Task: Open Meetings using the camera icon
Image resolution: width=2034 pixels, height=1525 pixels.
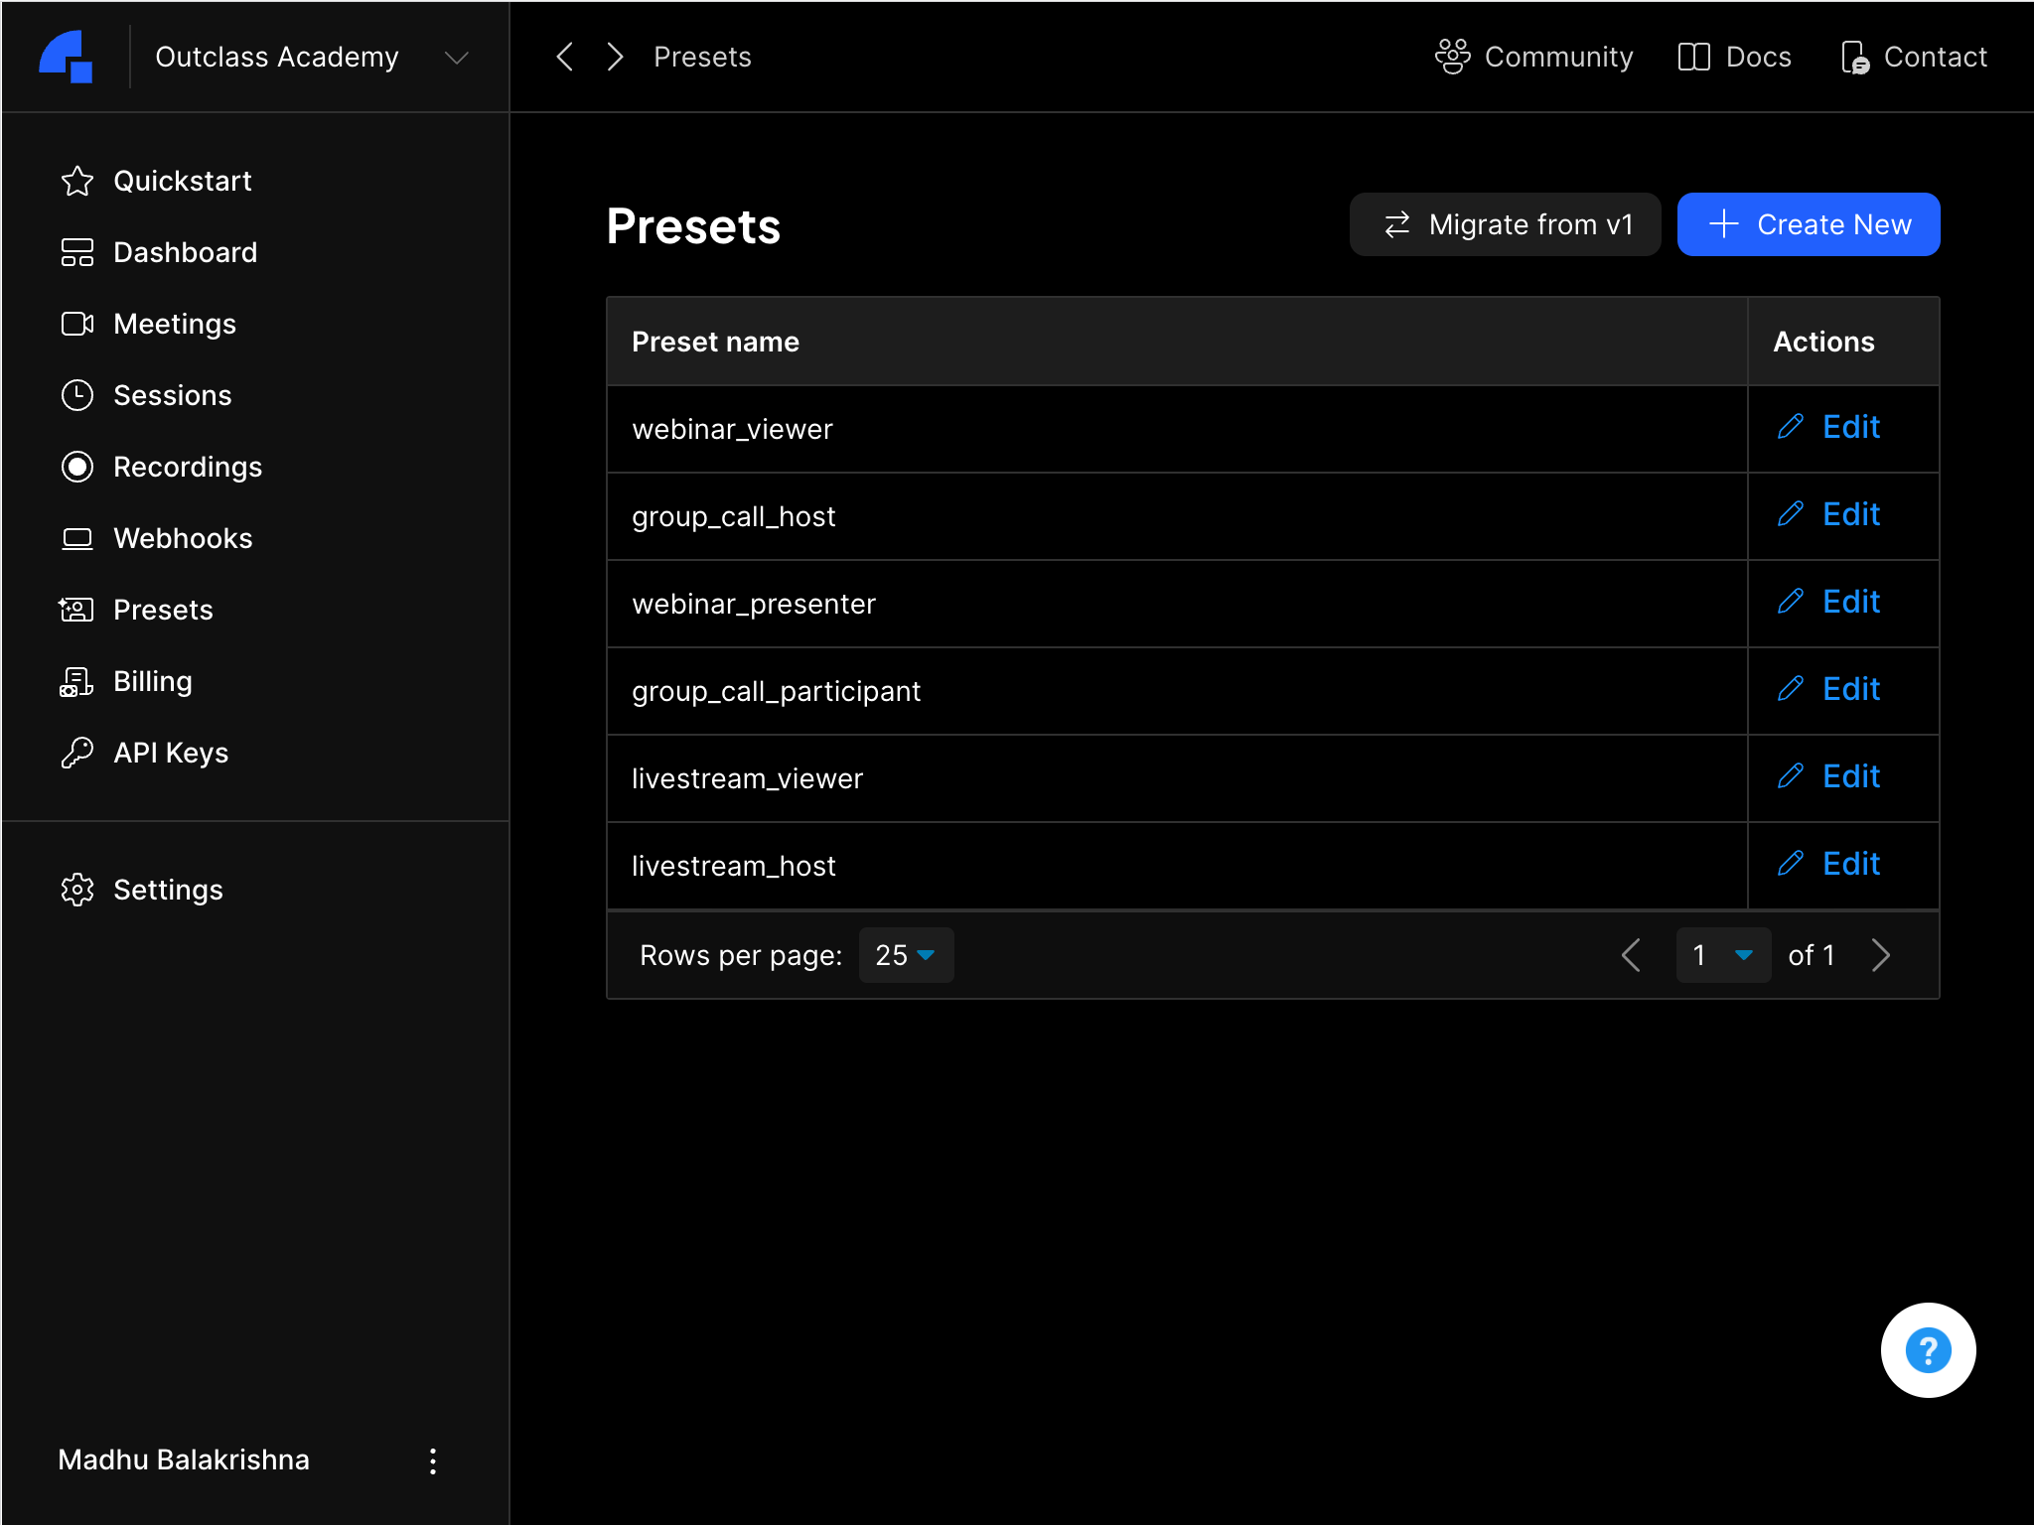Action: [x=78, y=324]
